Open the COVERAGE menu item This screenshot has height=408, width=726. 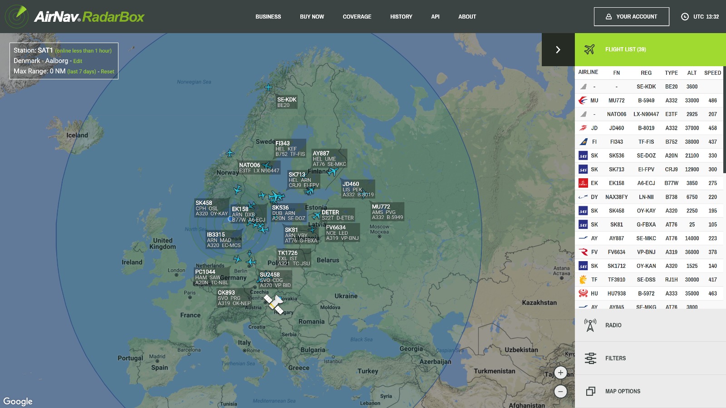(x=357, y=17)
